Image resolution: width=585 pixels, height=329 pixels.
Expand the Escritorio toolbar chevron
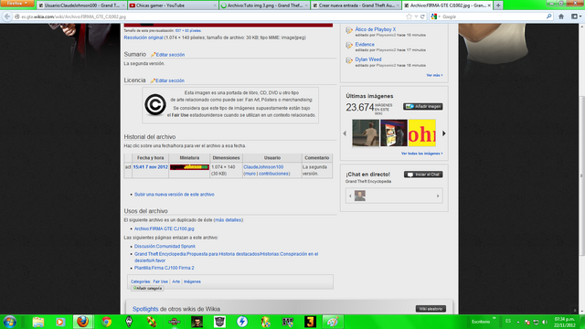(x=495, y=318)
